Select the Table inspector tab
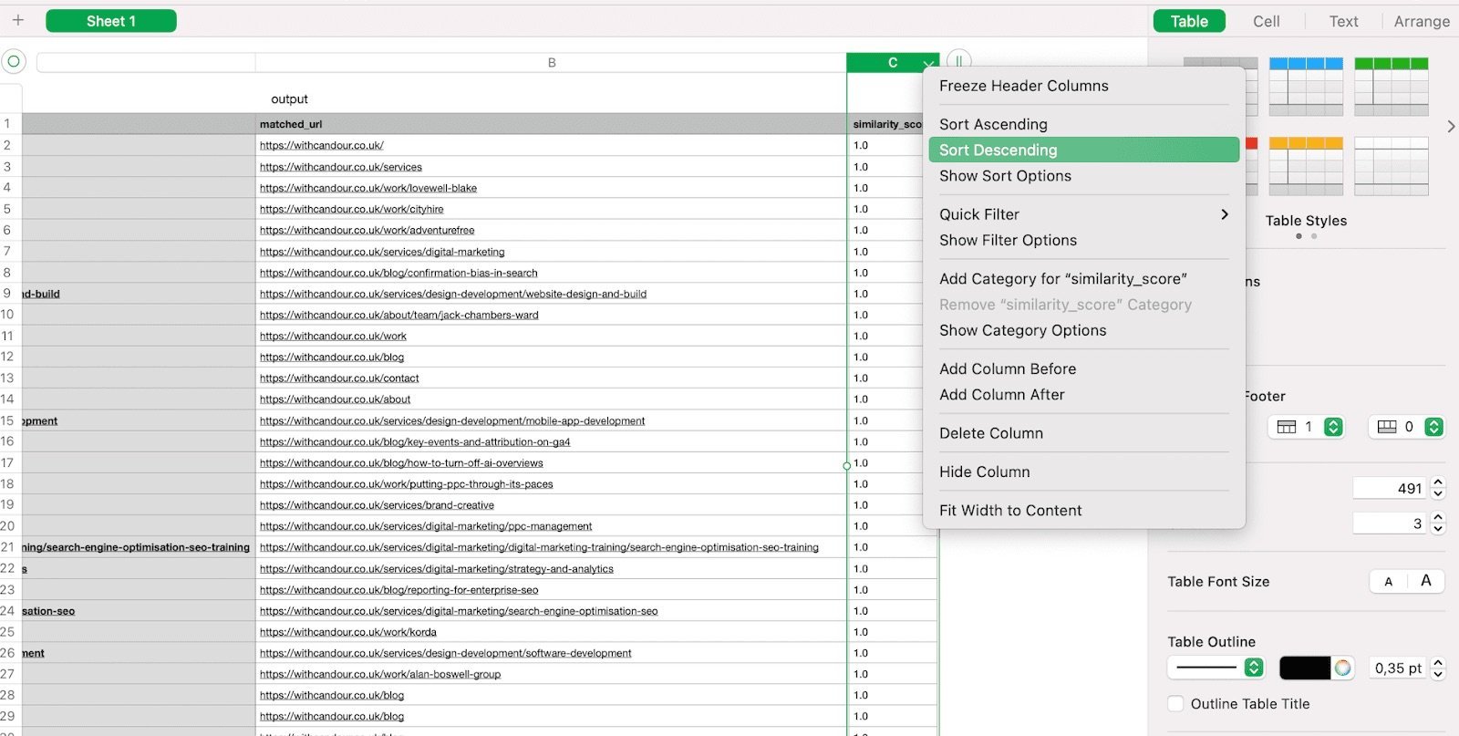 1189,21
